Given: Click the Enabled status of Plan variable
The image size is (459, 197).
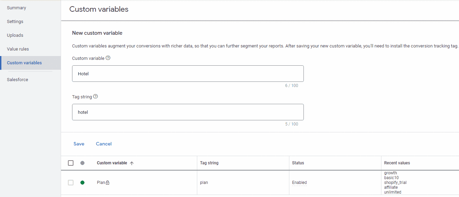Looking at the screenshot, I should 299,183.
